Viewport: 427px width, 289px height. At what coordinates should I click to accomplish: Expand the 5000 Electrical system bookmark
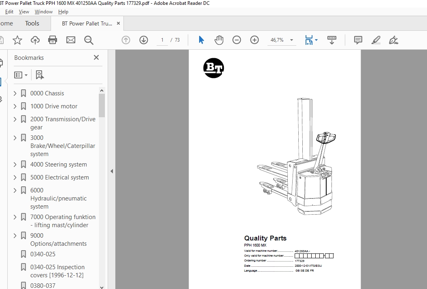15,177
